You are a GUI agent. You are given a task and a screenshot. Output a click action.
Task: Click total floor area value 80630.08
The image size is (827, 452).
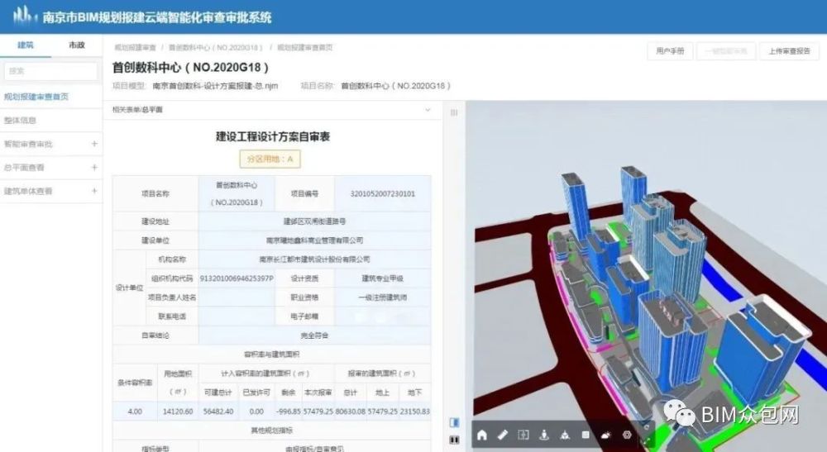[350, 412]
